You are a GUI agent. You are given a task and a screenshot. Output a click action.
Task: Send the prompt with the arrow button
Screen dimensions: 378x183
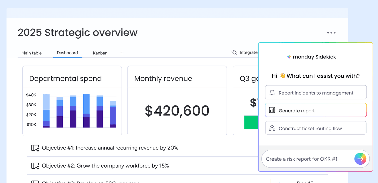[360, 159]
